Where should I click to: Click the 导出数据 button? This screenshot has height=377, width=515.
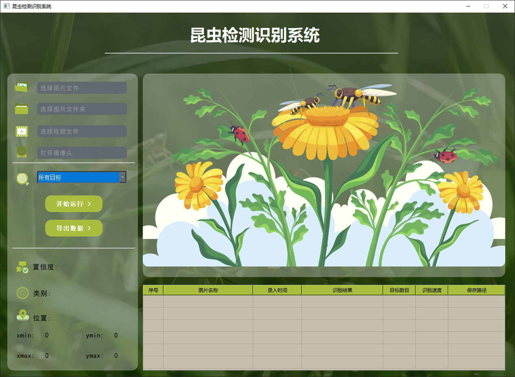click(x=74, y=228)
